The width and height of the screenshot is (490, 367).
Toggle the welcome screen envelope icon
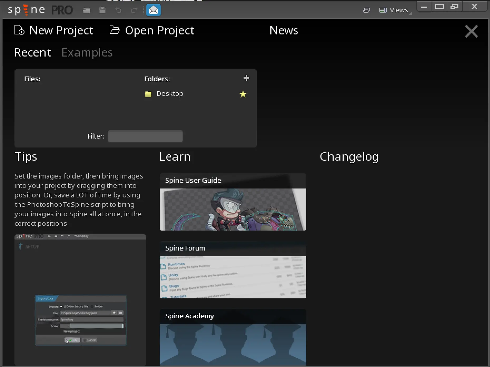(x=154, y=10)
